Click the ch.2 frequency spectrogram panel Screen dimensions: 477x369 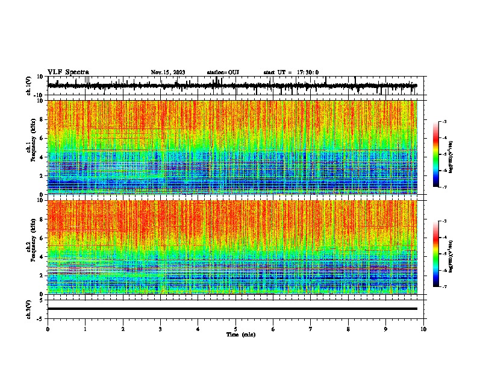click(232, 247)
